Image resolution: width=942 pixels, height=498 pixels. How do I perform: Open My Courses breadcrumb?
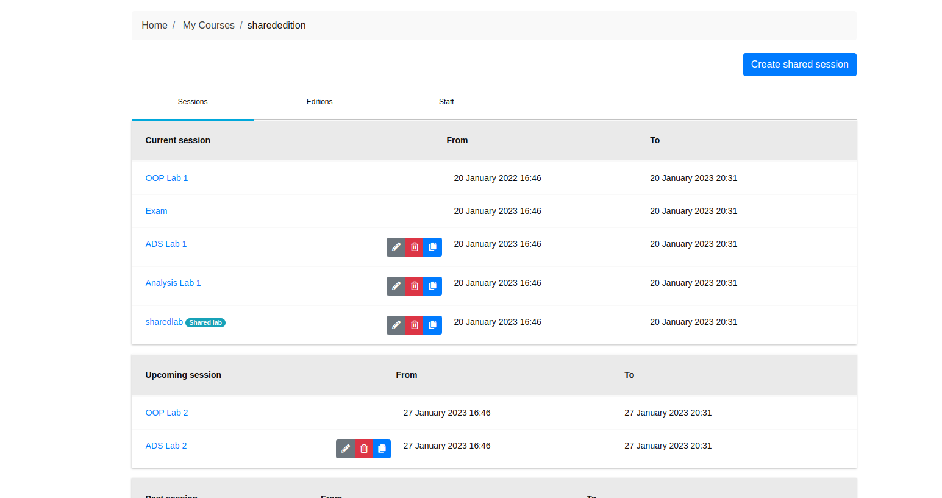point(209,26)
